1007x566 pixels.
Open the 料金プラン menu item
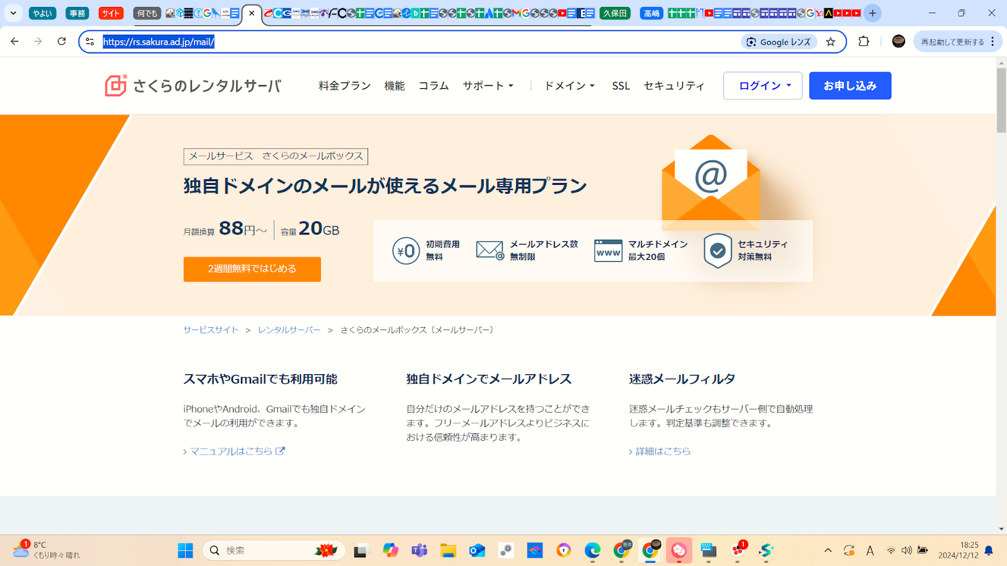pyautogui.click(x=345, y=86)
